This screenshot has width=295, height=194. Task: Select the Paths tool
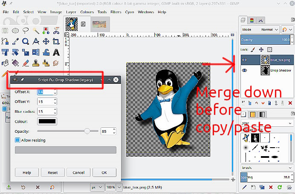pos(5,41)
